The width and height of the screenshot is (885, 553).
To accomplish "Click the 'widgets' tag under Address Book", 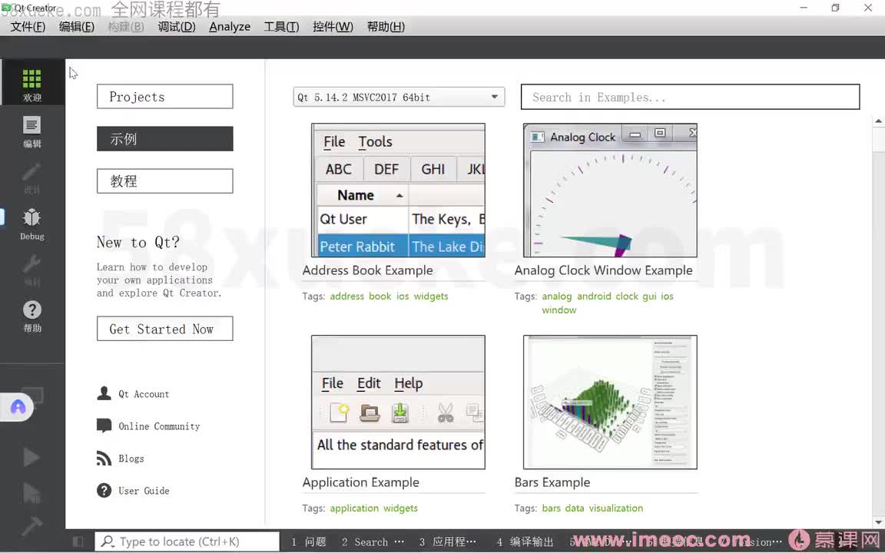I will tap(431, 296).
